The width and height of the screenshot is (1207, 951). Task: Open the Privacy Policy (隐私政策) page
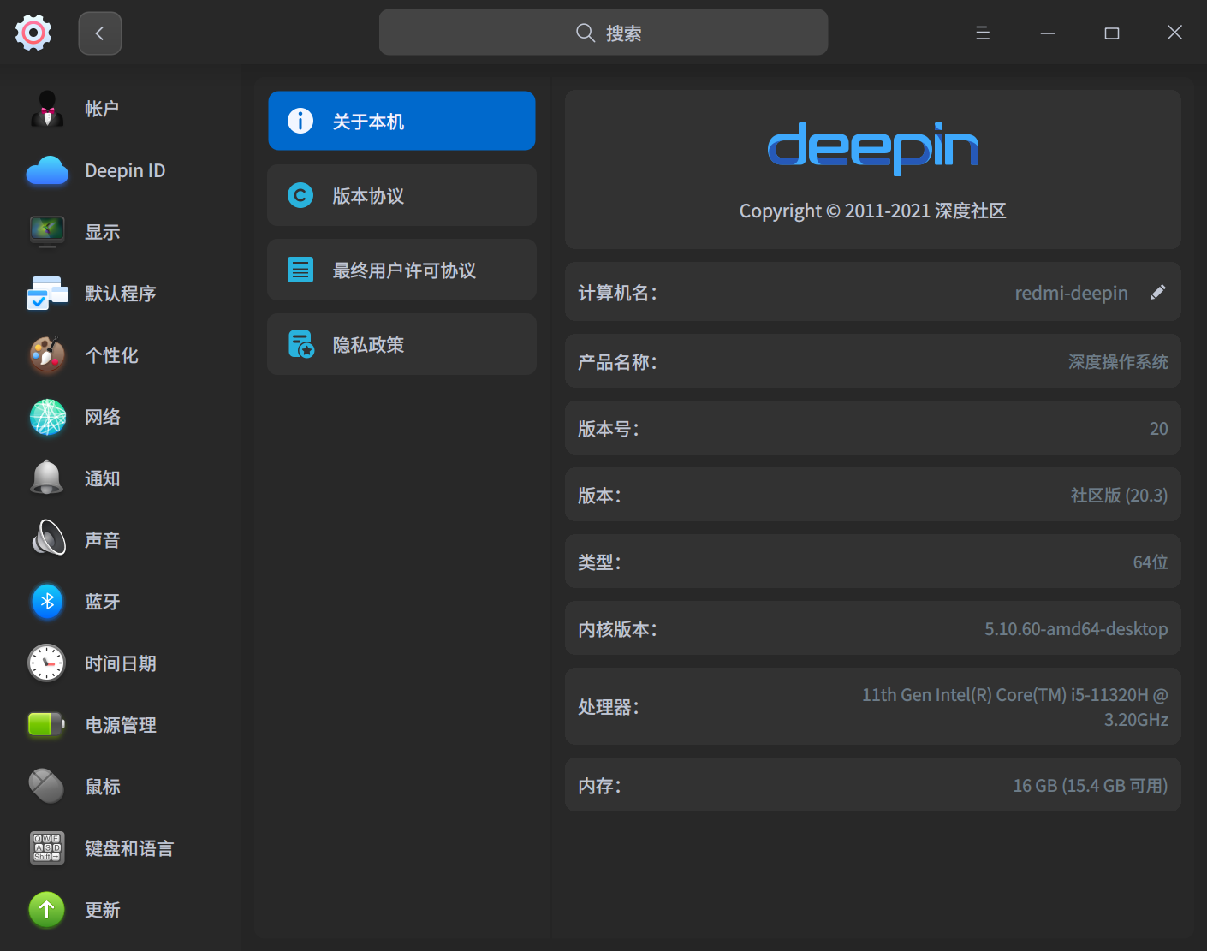(x=401, y=345)
